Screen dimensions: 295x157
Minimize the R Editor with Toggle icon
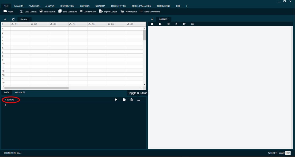(139, 100)
